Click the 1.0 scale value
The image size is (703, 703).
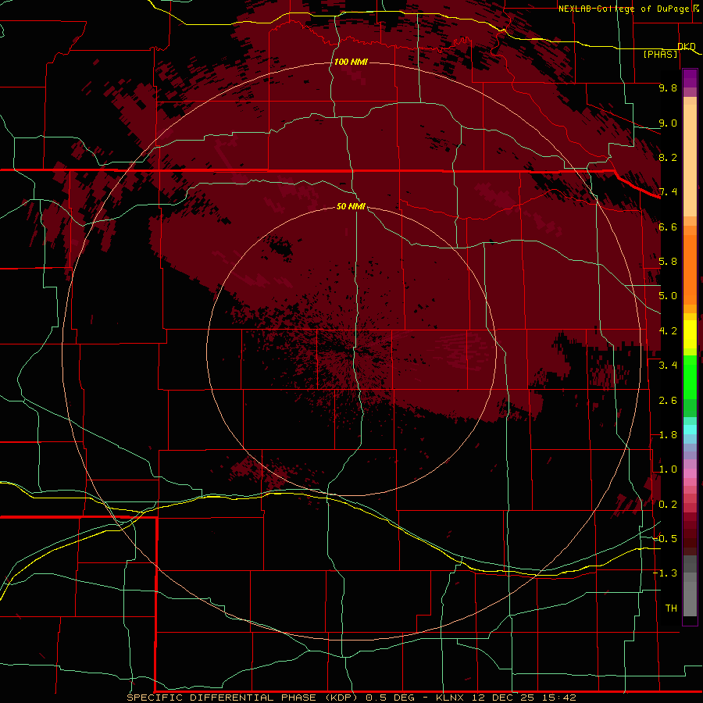(668, 469)
